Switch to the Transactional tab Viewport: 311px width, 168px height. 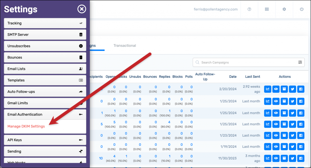(x=125, y=46)
